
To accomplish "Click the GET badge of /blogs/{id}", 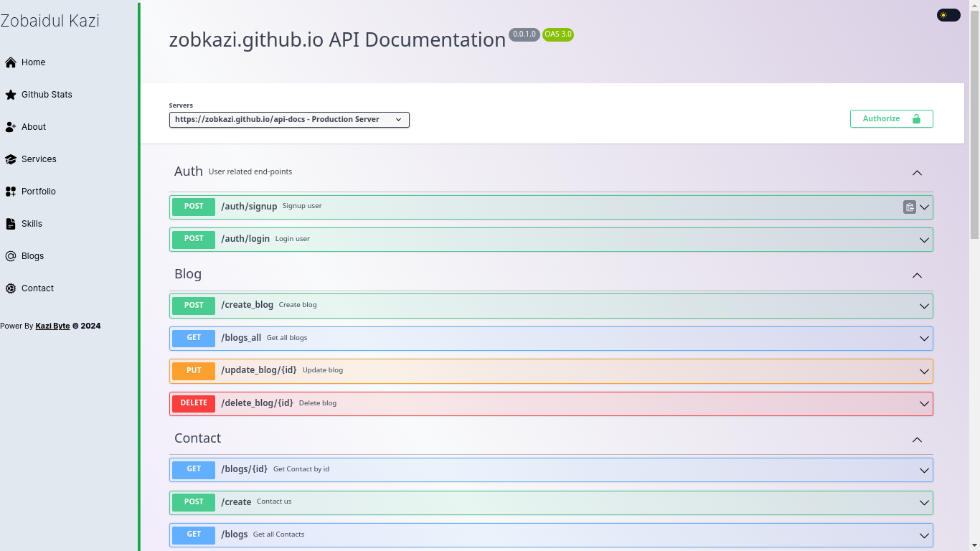I will click(194, 469).
